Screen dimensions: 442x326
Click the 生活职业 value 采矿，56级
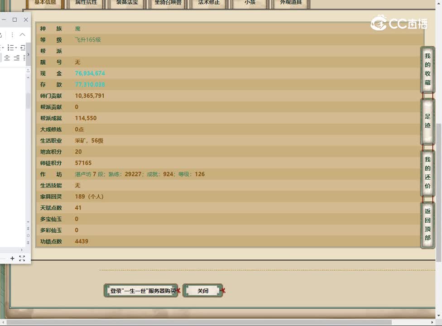[x=89, y=141]
